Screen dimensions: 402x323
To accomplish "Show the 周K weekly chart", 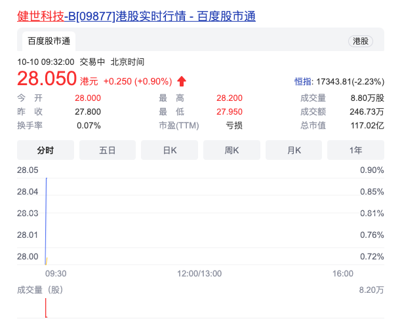I will (231, 150).
